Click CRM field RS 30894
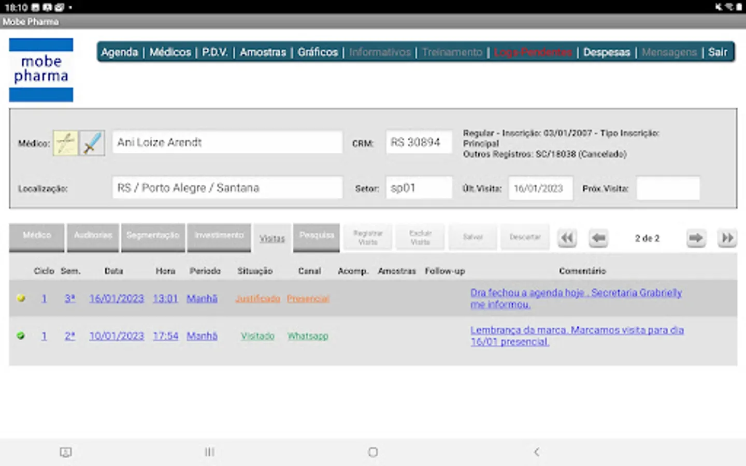Screen dimensions: 746x466 point(419,142)
